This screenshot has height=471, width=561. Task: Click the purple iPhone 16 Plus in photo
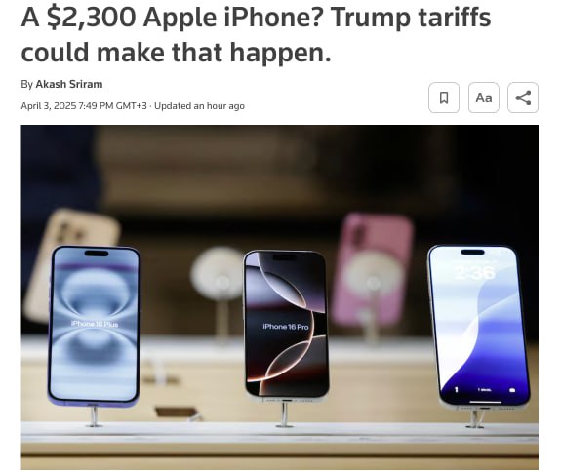click(x=94, y=326)
